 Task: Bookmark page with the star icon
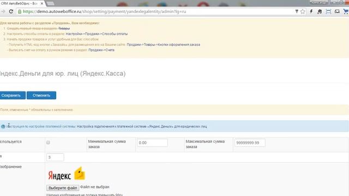click(303, 11)
